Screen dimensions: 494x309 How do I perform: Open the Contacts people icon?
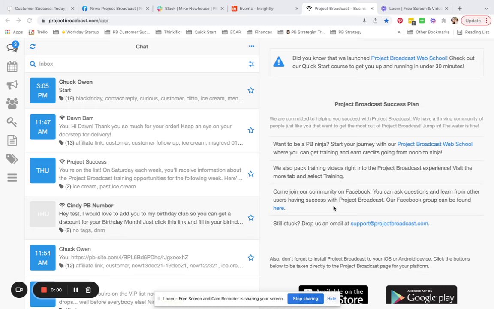12,103
